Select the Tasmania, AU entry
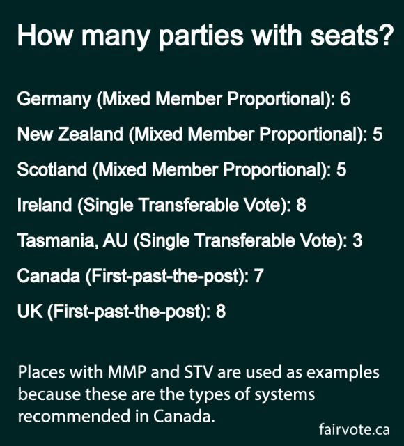The image size is (404, 446). [189, 241]
